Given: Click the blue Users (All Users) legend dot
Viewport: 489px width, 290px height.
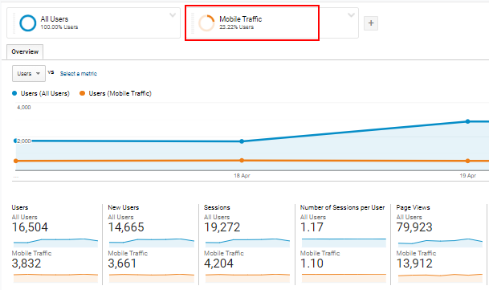Looking at the screenshot, I should 14,93.
